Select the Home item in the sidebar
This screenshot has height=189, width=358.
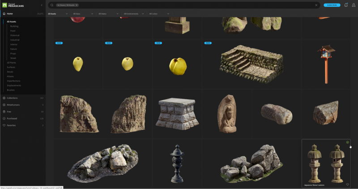pyautogui.click(x=10, y=14)
